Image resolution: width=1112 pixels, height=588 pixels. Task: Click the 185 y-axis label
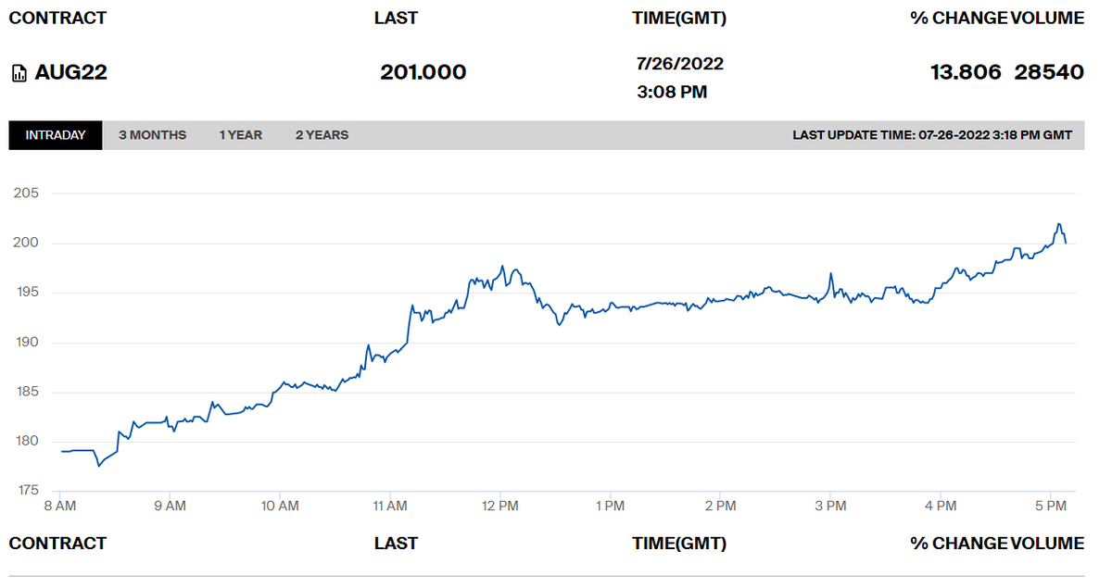(x=26, y=392)
